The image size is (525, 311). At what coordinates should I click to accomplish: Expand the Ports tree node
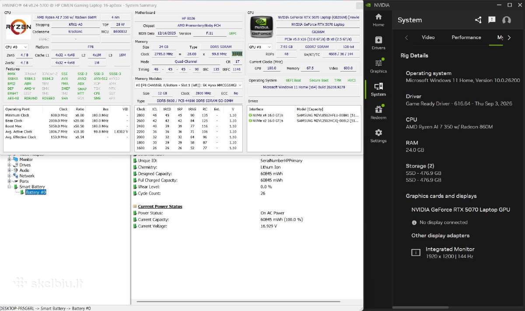pos(9,181)
